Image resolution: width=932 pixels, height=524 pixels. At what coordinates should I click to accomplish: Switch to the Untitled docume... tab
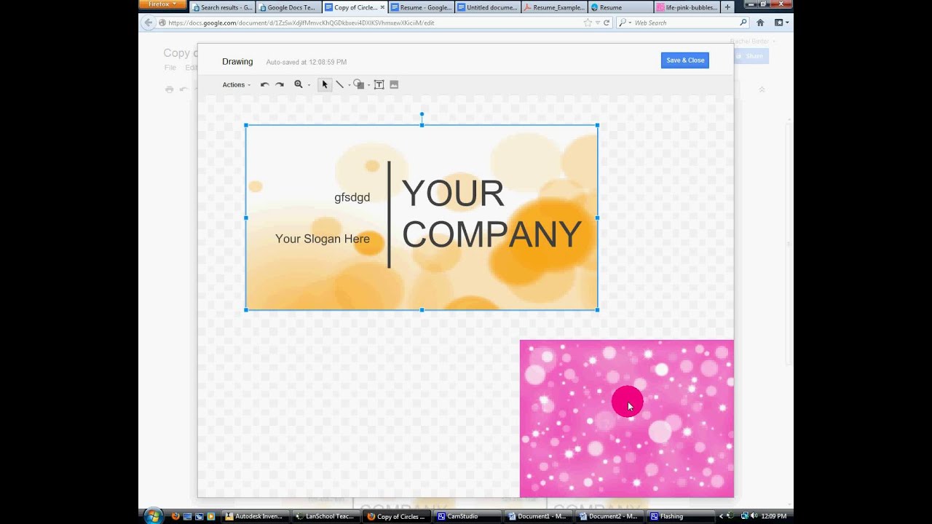coord(488,7)
